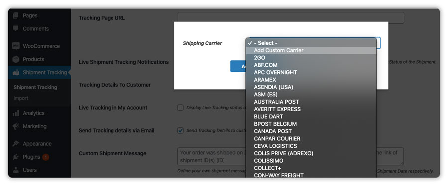
Task: Click the Custom Shipment Message text area
Action: click(291, 157)
